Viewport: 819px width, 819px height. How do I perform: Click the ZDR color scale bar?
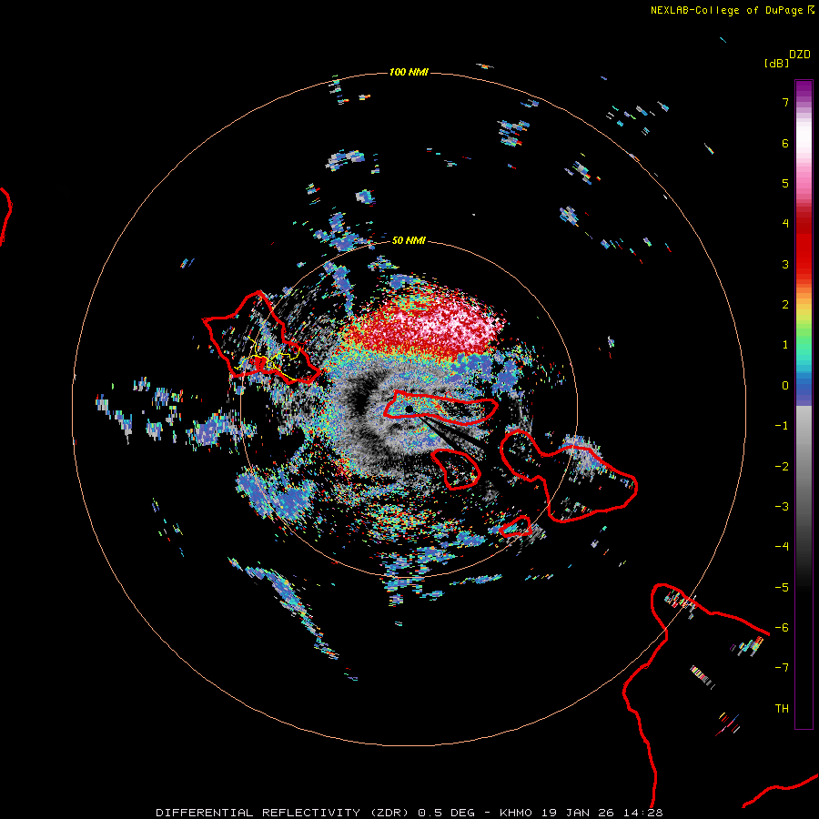tap(804, 404)
